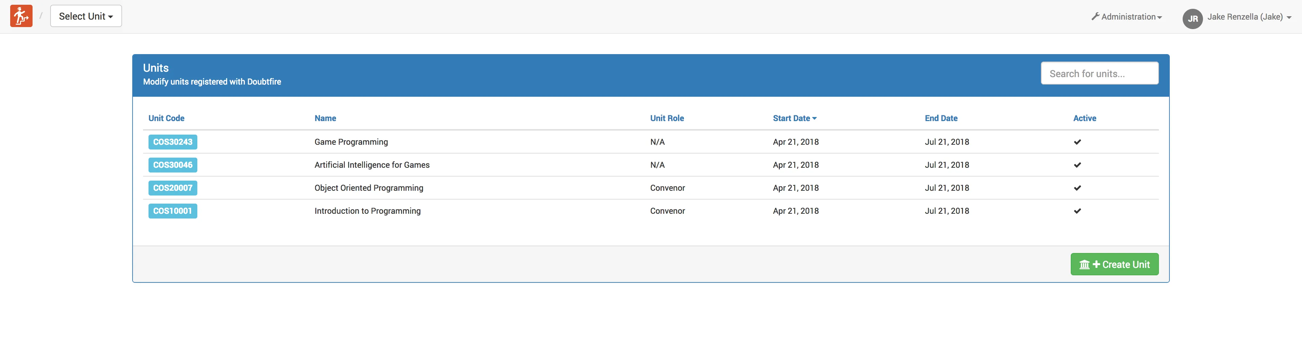Viewport: 1302px width, 346px height.
Task: Click the COS30243 unit code badge
Action: tap(172, 142)
